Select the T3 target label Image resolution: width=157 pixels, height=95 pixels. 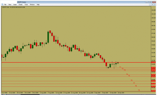click(125, 70)
